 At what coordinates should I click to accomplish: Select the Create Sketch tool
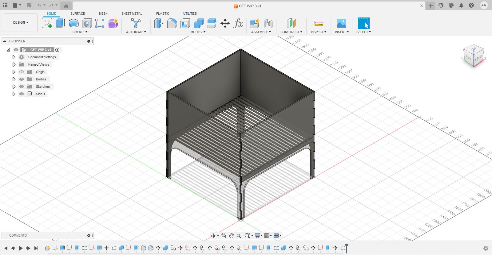coord(47,23)
